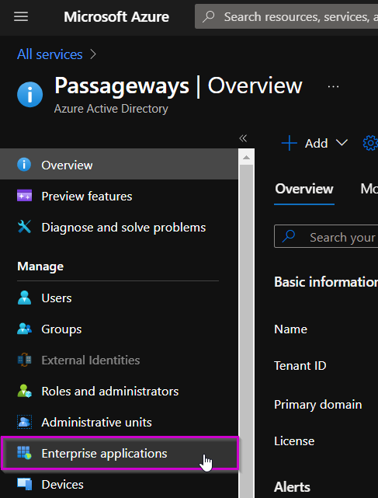Click the magnifier icon in tenant search box

click(289, 236)
